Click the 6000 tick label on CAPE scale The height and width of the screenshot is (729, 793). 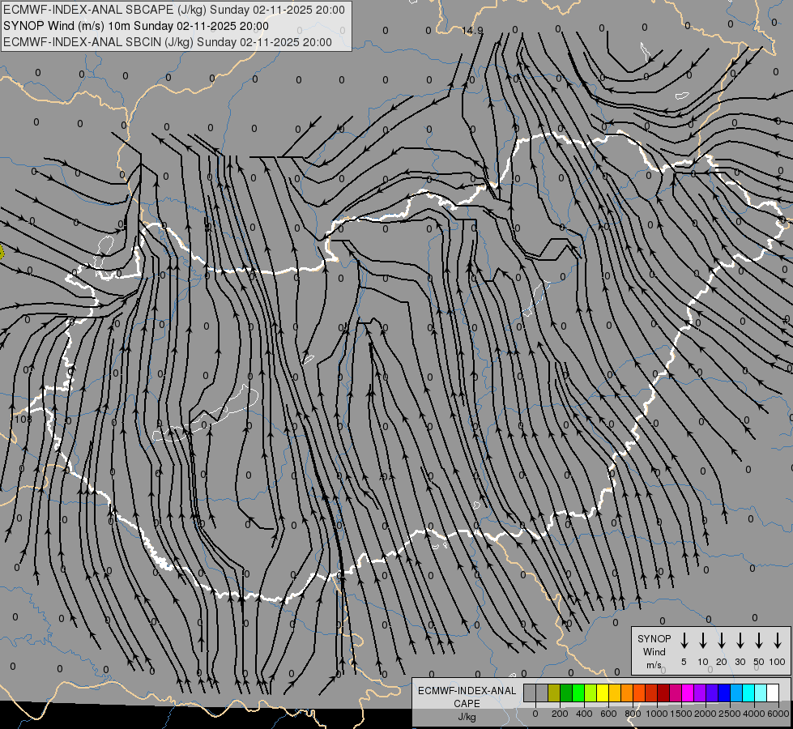(x=778, y=714)
